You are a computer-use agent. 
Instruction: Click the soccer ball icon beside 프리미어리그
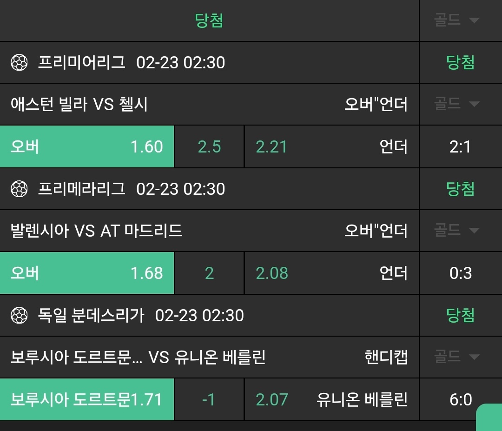click(x=19, y=62)
